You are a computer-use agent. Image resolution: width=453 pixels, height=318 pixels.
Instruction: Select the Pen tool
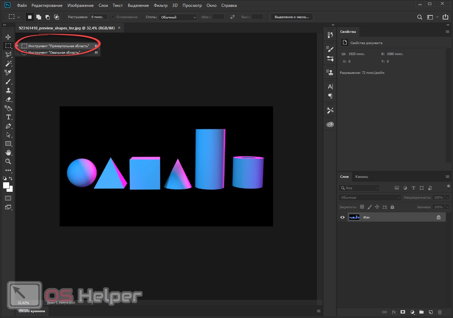tap(8, 126)
